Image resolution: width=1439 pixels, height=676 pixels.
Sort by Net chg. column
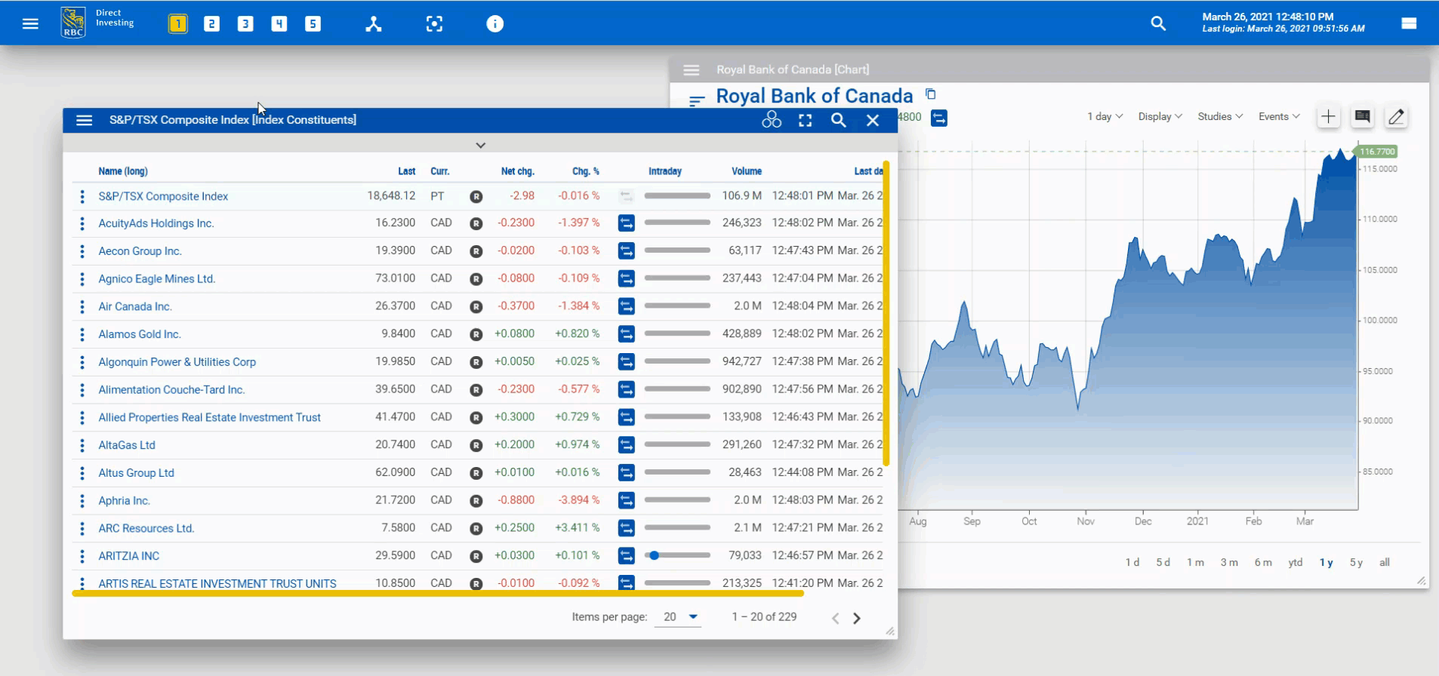518,171
